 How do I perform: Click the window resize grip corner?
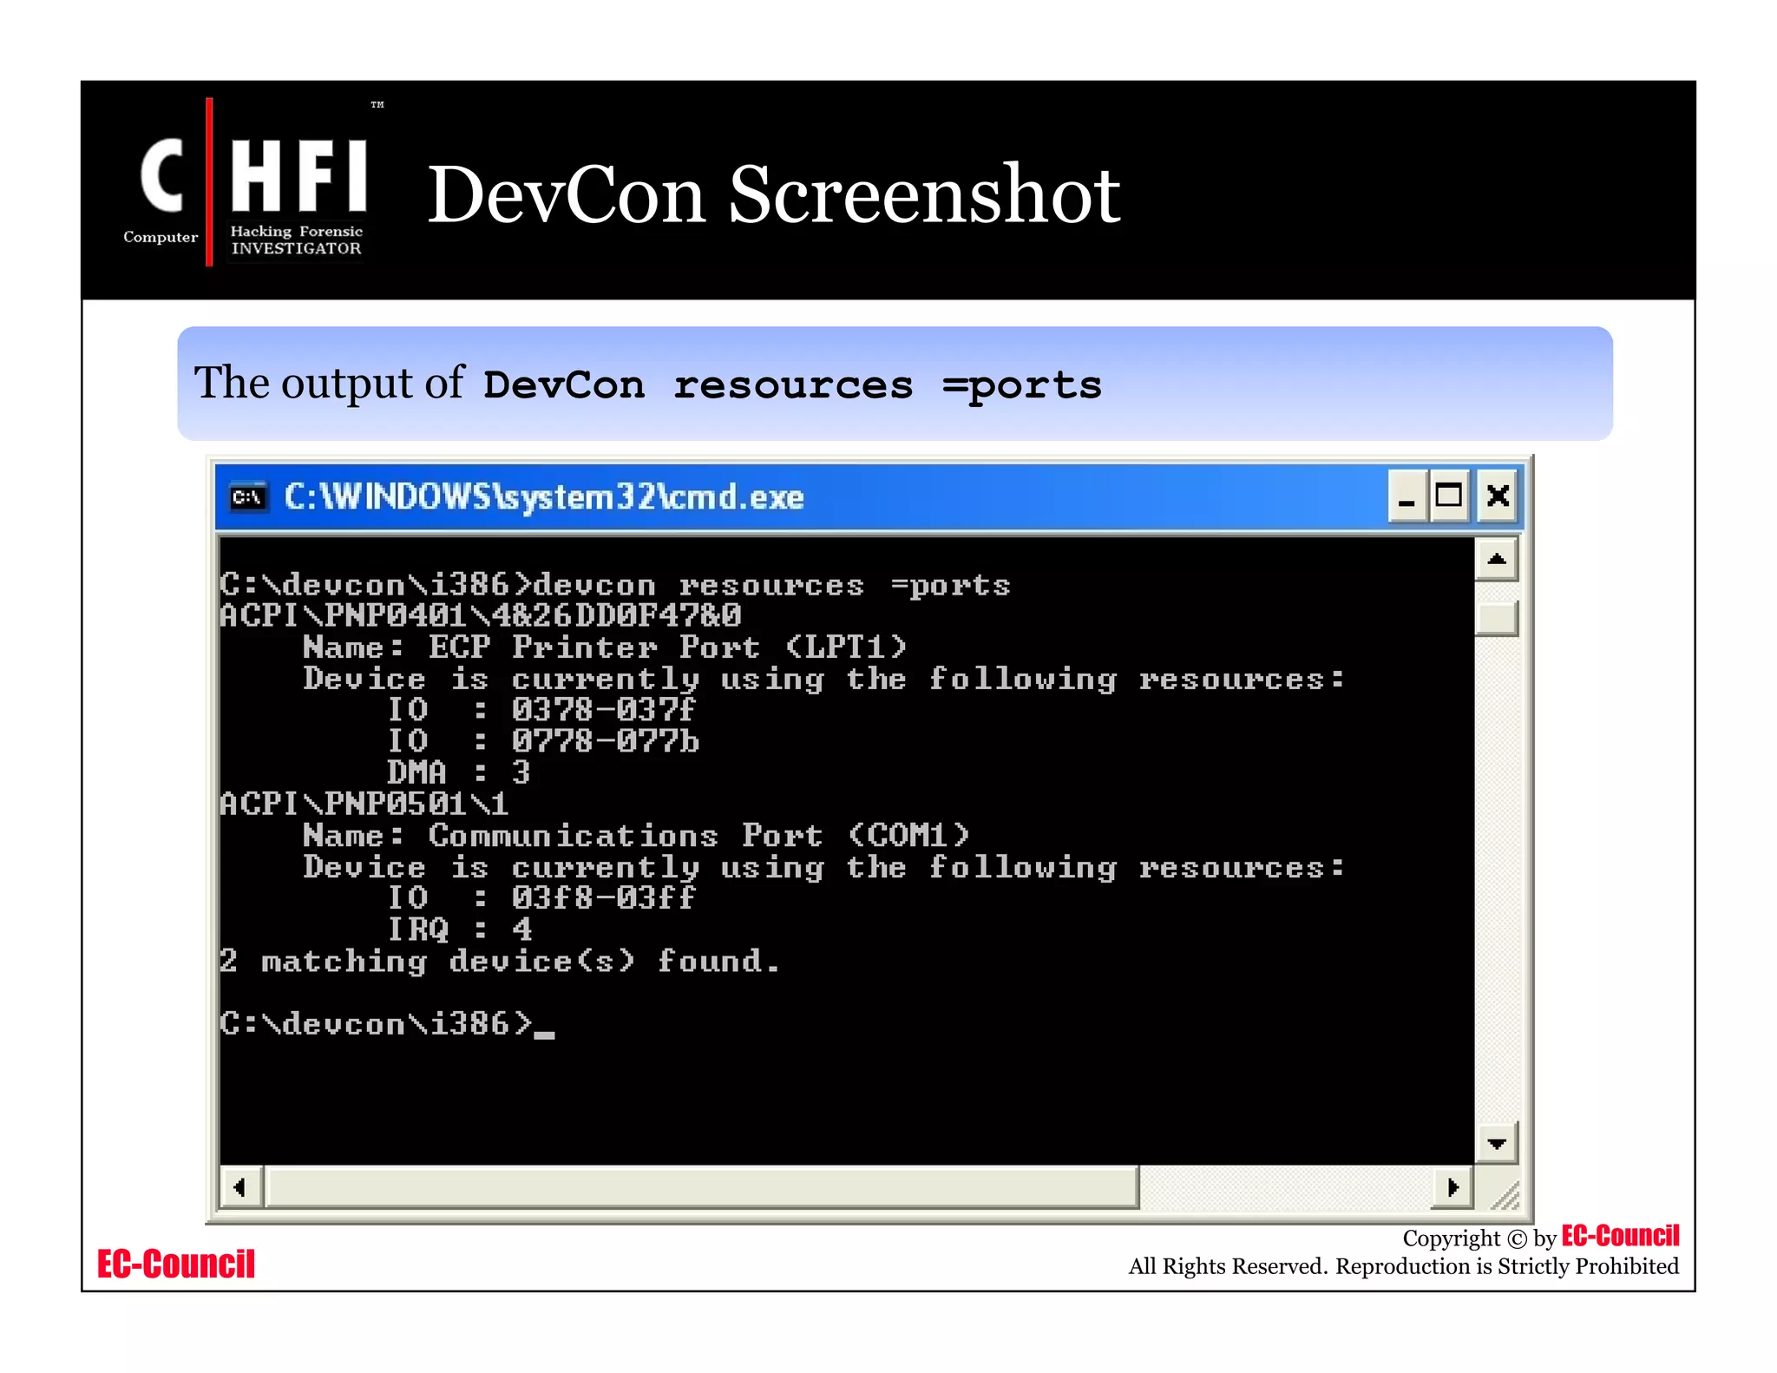pyautogui.click(x=1504, y=1194)
